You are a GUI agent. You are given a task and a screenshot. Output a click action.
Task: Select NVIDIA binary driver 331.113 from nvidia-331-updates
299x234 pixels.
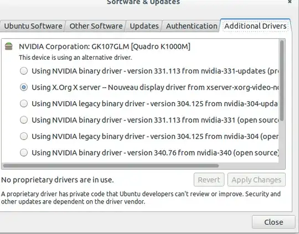click(24, 71)
